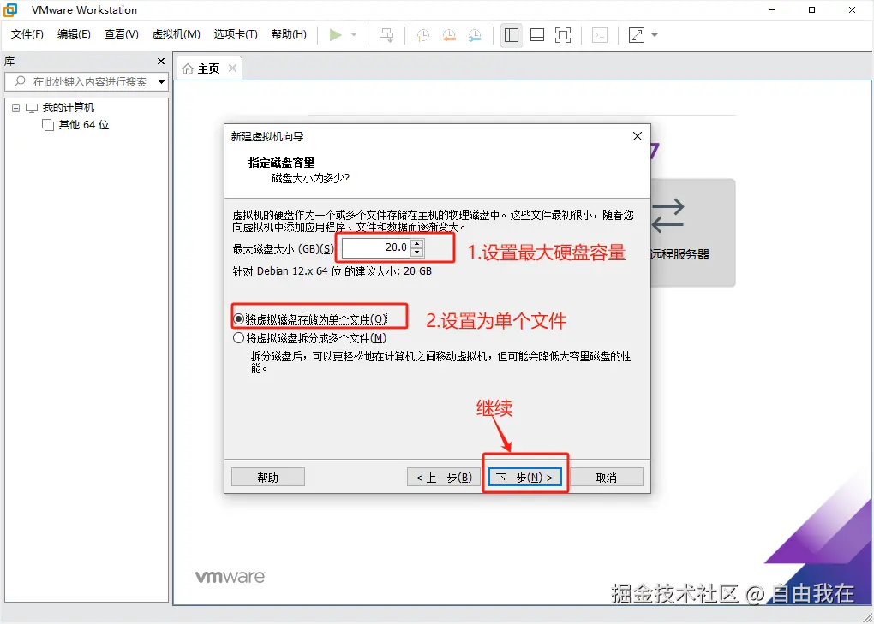Click the home icon on 主页 tab

188,68
